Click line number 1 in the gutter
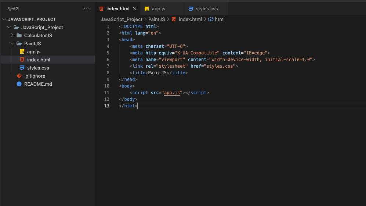Viewport: 366px width, 206px height. coord(108,26)
